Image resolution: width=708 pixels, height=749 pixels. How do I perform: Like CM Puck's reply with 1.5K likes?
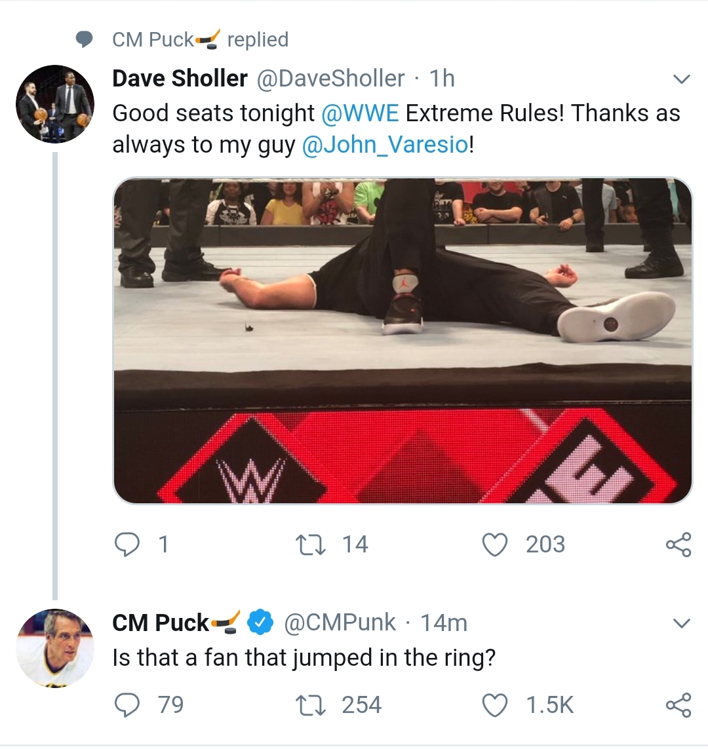tap(494, 705)
